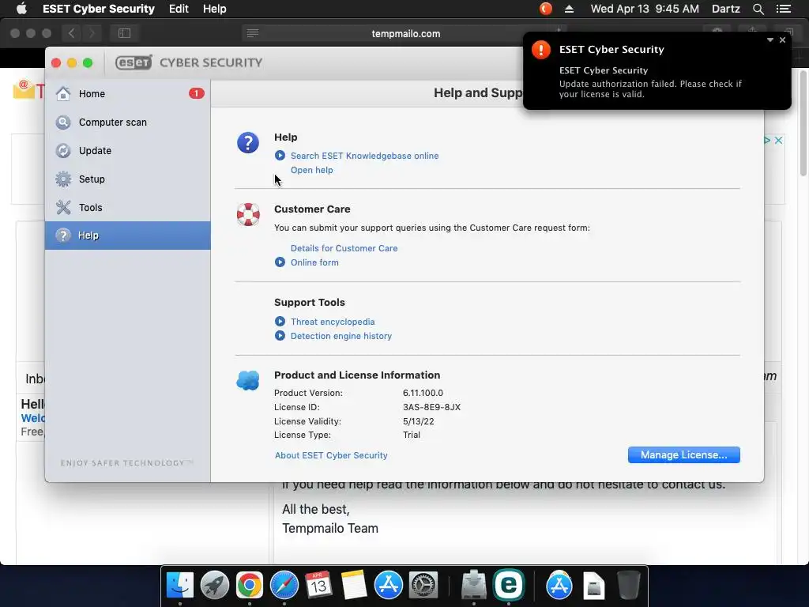
Task: Click the arrow bullet beside Online form
Action: pos(280,262)
